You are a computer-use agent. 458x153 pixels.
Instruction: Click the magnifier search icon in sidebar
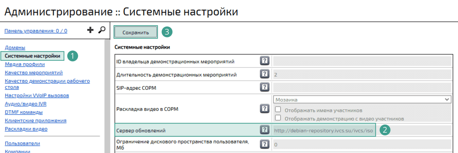102,30
